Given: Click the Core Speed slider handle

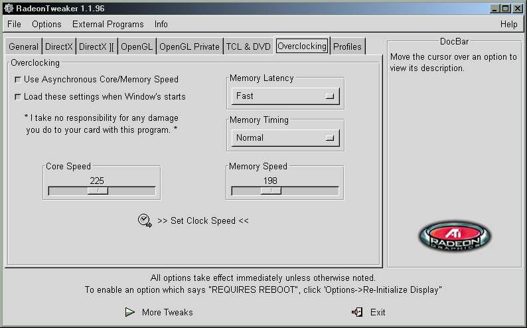Looking at the screenshot, I should pyautogui.click(x=98, y=191).
